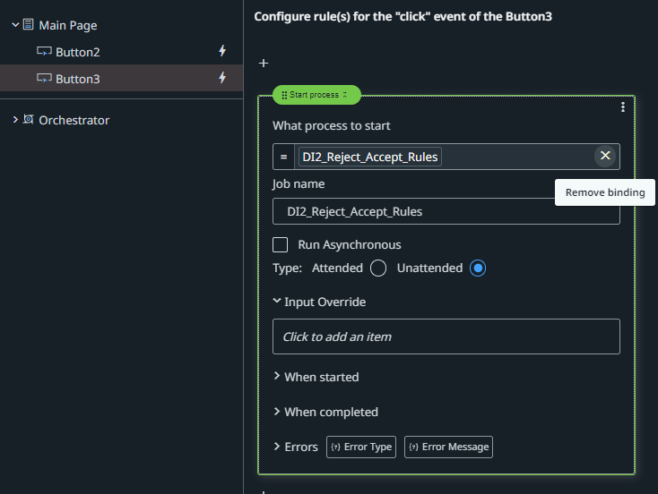Click the lightning event icon beside Button3
658x494 pixels.
click(222, 78)
